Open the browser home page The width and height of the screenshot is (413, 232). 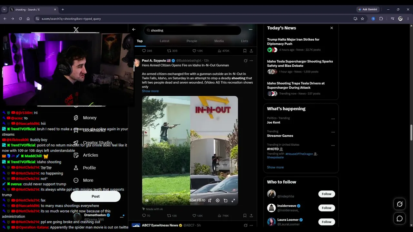click(x=28, y=19)
